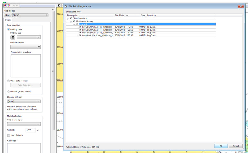The width and height of the screenshot is (248, 153).
Task: Click the Start Date sort arrow indicator
Action: [x=127, y=15]
